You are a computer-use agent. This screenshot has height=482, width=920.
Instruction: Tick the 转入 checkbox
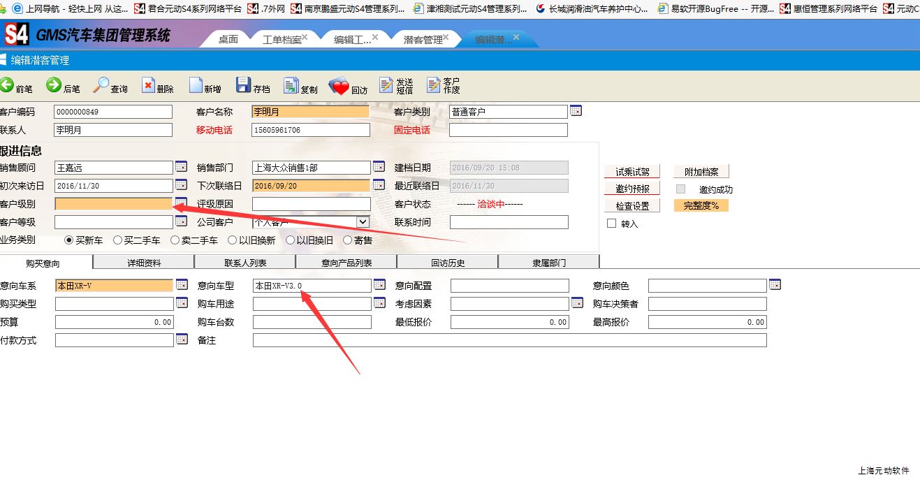[612, 224]
